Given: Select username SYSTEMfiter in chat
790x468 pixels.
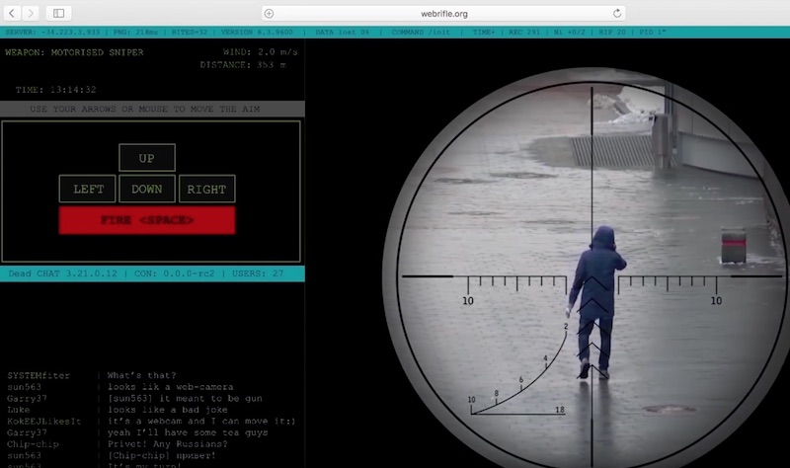Looking at the screenshot, I should click(x=40, y=375).
